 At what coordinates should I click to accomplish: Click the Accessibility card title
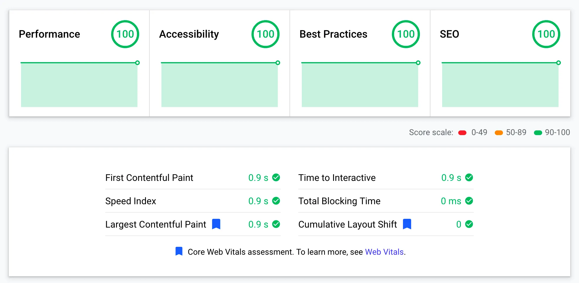click(189, 34)
